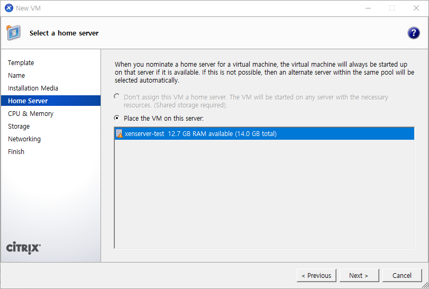Open the blue help question mark icon

pos(414,33)
